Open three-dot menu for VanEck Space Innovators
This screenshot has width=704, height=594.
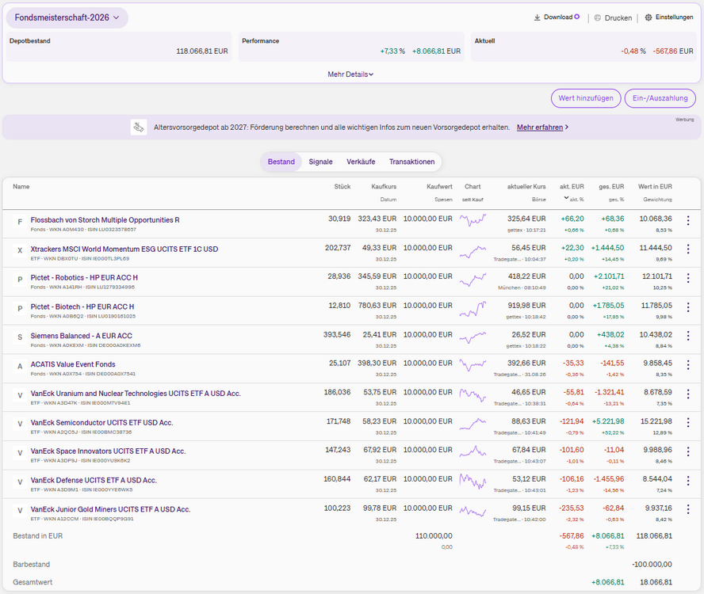(x=688, y=451)
